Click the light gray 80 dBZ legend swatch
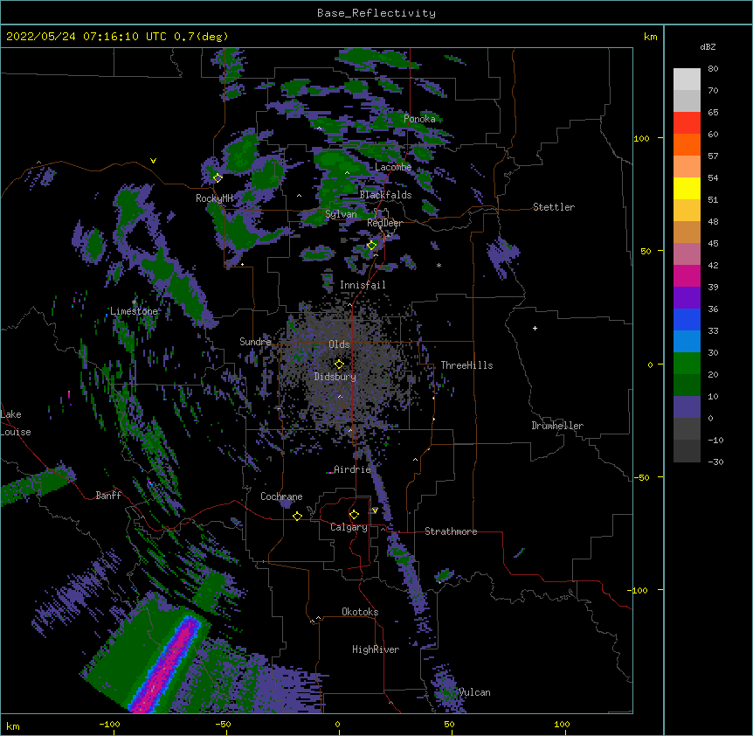Image resolution: width=753 pixels, height=736 pixels. pyautogui.click(x=687, y=80)
